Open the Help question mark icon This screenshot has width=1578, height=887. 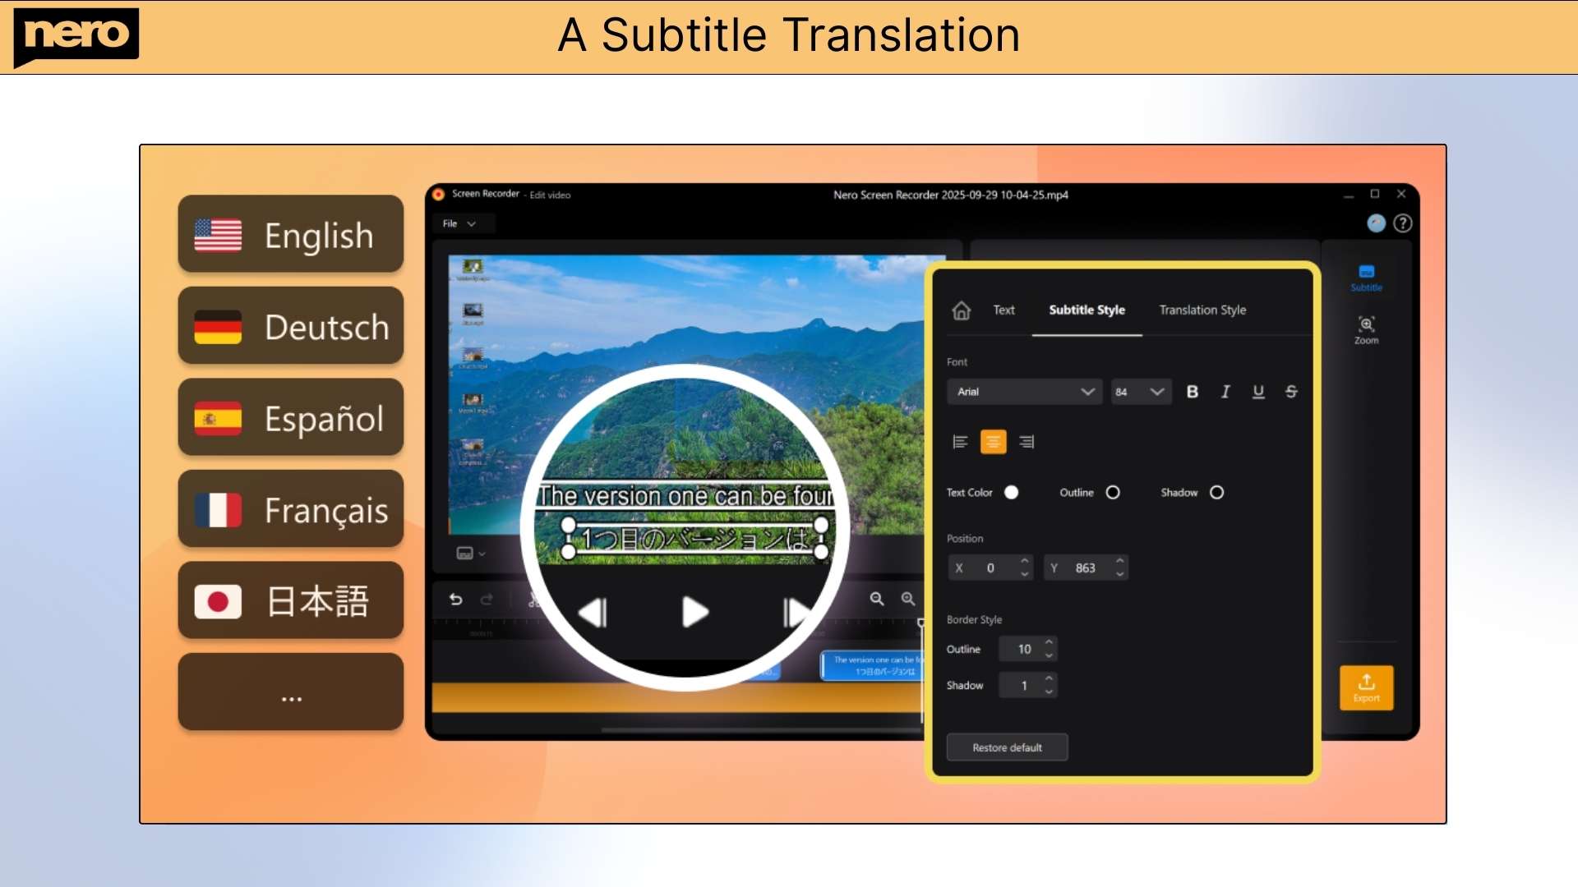point(1403,223)
